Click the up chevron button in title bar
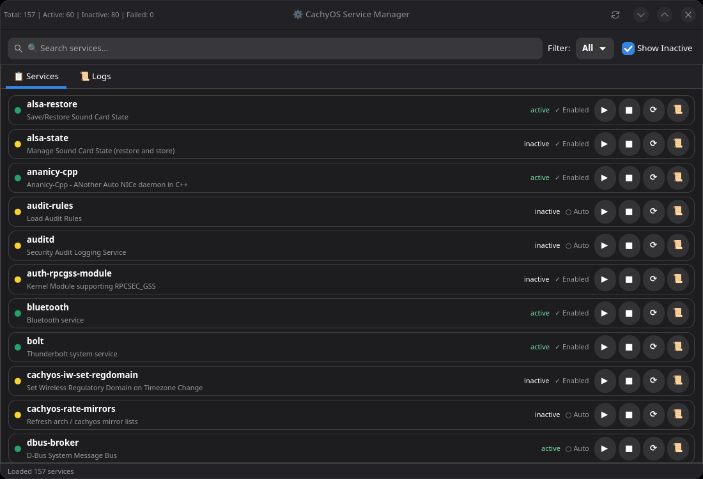Image resolution: width=703 pixels, height=479 pixels. (x=665, y=15)
